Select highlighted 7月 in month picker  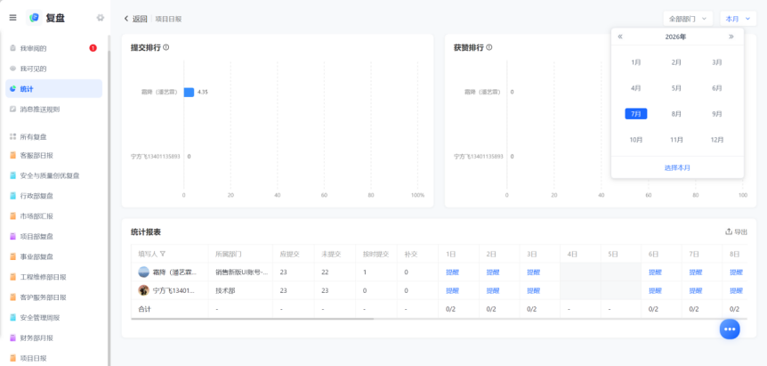coord(636,113)
